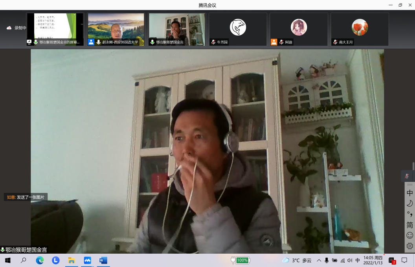Open the chat notification from 如意
This screenshot has height=267, width=415.
coord(26,197)
